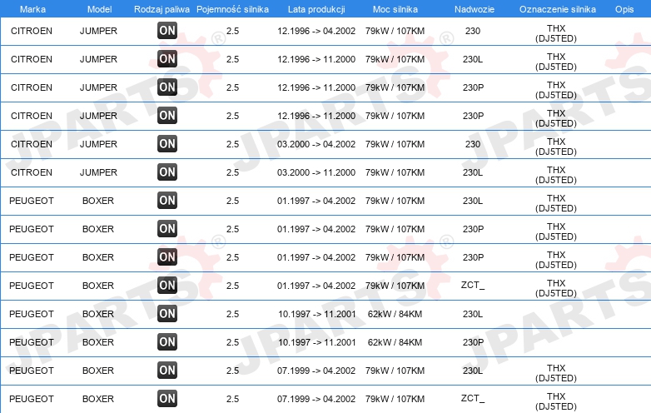Click ON badge in Citroen 12.1996 -> 11.2000 230L row

tap(167, 59)
